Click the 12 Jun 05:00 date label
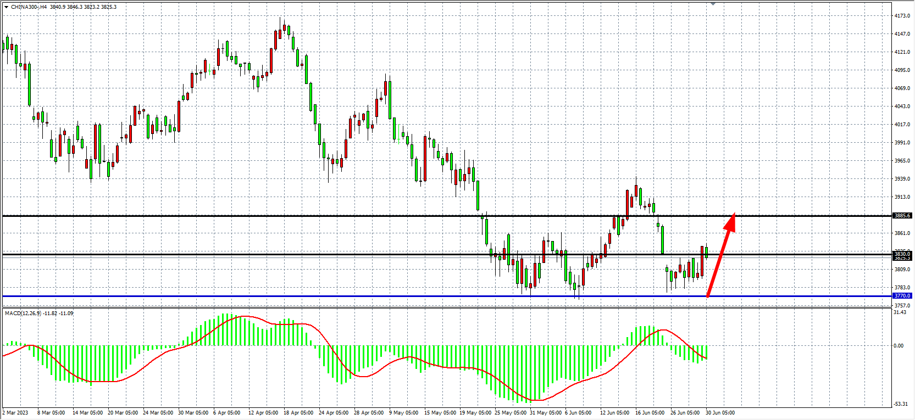The width and height of the screenshot is (915, 420). pos(614,413)
